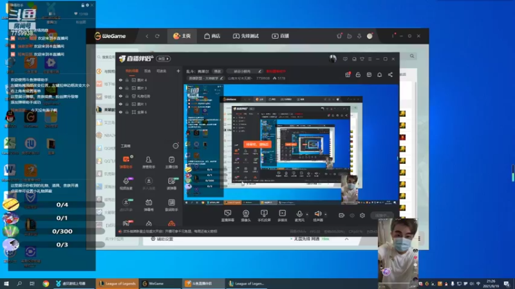Click the 0/300 gift progress bar
Viewport: 515px width, 289px height.
pos(62,231)
